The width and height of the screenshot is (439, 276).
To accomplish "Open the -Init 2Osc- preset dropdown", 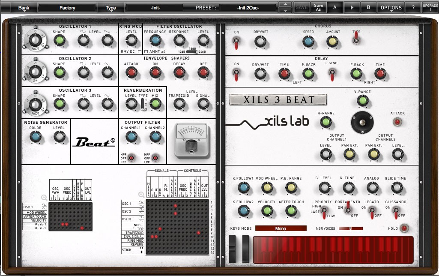I will [x=248, y=8].
